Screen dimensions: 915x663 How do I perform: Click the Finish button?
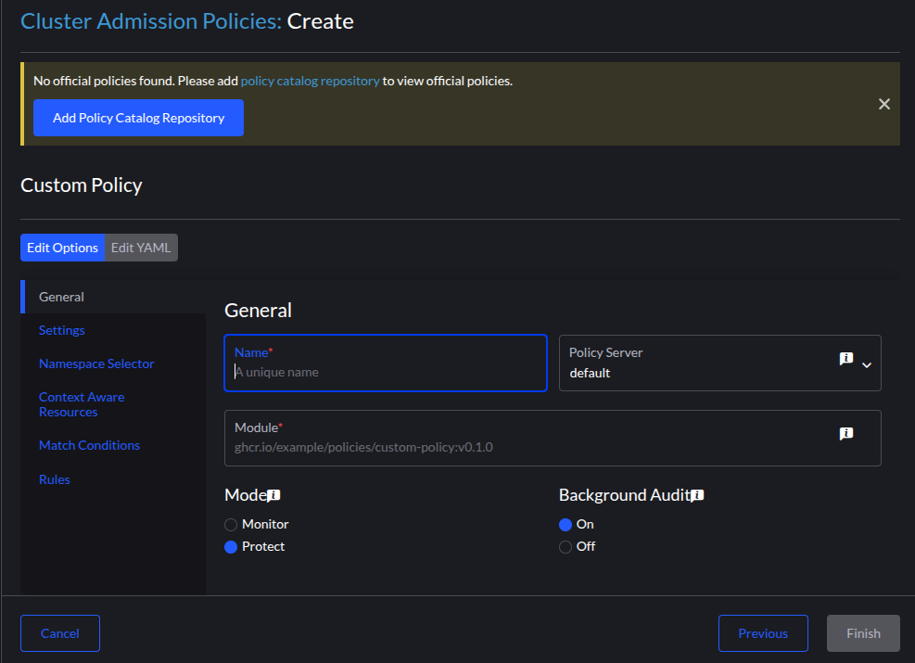[x=862, y=633]
